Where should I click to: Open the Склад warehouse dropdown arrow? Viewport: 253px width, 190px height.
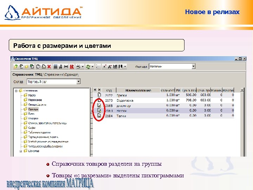click(x=78, y=82)
